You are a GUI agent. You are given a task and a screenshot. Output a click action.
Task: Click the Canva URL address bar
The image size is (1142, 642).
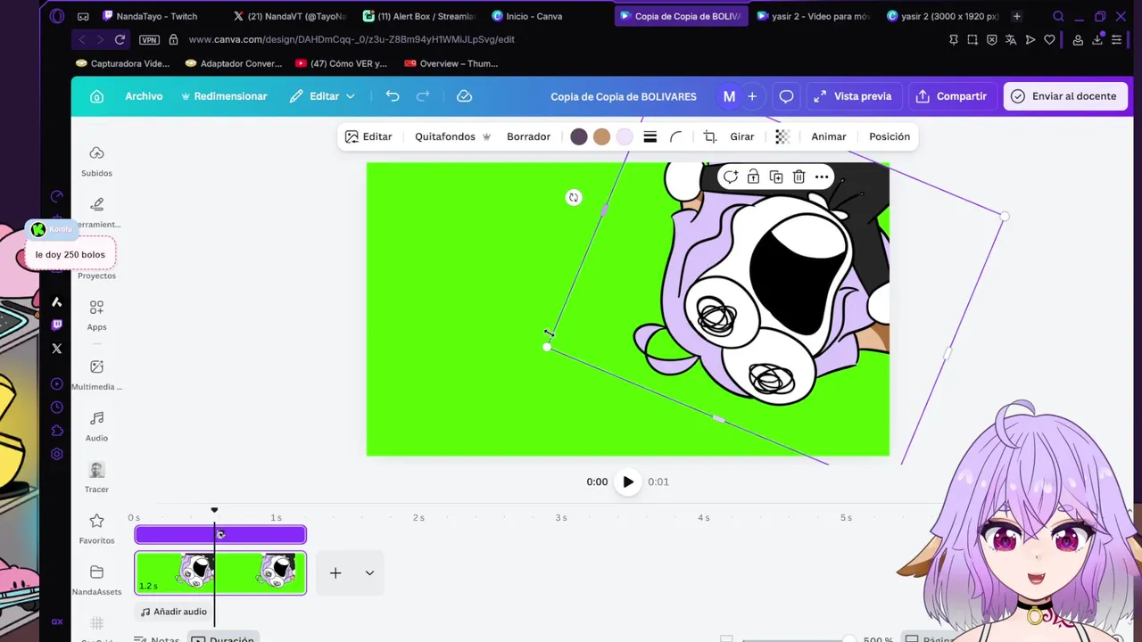(352, 39)
